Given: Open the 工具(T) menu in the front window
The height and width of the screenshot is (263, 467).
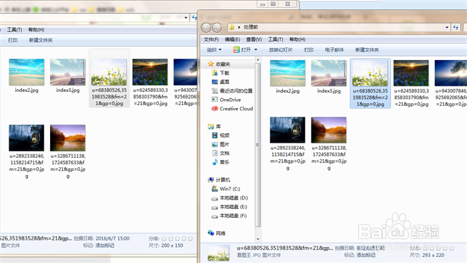Looking at the screenshot, I should tap(275, 39).
